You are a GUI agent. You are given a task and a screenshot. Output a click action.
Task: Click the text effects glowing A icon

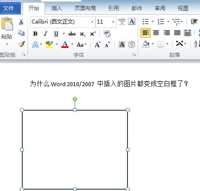pyautogui.click(x=36, y=44)
